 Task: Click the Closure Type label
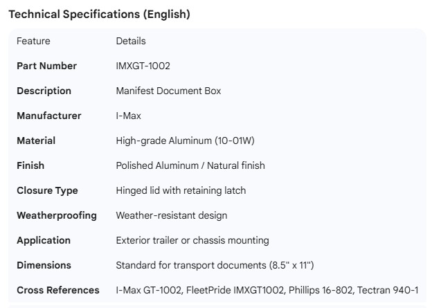click(47, 191)
